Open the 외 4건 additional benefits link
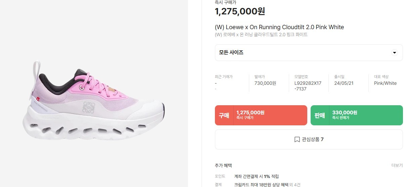Viewport: 409px width, 187px height. coord(295,184)
